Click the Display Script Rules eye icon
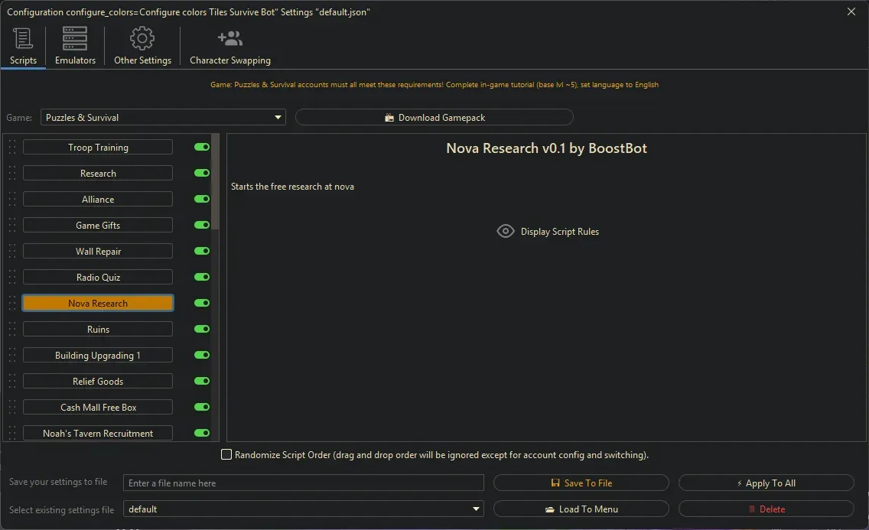The height and width of the screenshot is (530, 869). click(x=505, y=231)
